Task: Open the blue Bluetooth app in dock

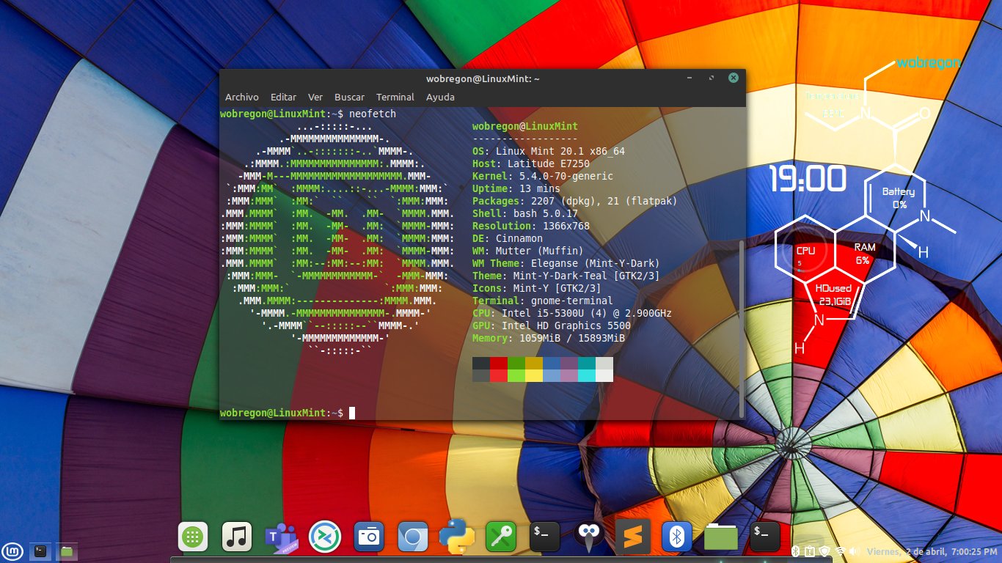Action: click(677, 537)
